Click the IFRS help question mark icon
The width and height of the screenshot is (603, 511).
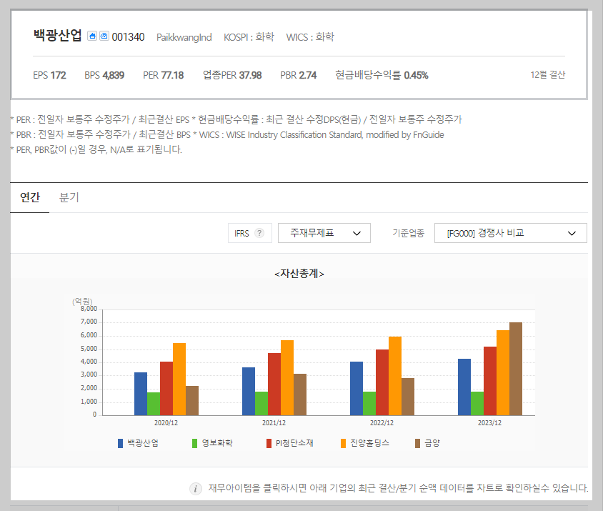pos(259,233)
